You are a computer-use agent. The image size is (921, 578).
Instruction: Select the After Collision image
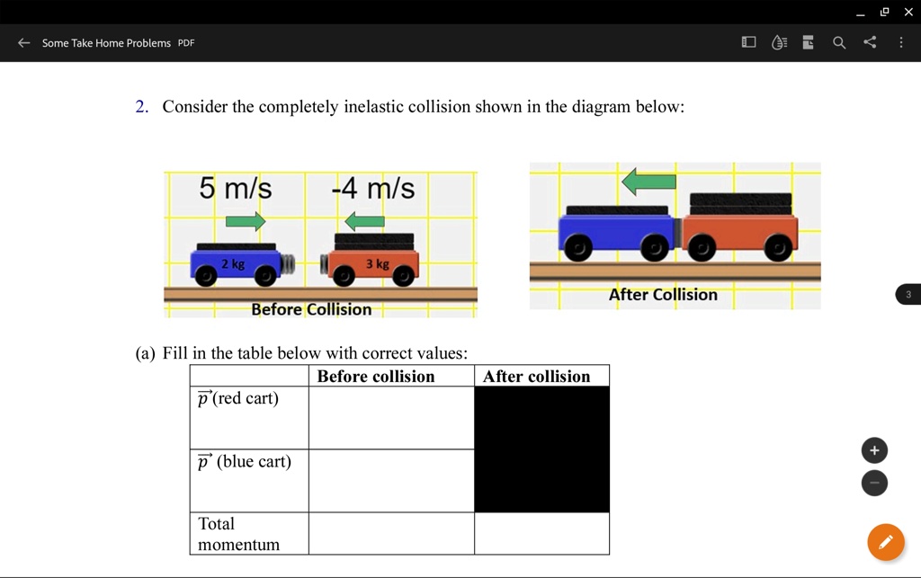click(x=675, y=236)
